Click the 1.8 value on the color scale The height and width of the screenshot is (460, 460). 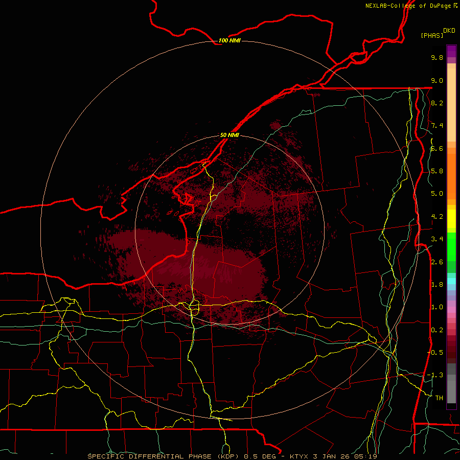point(437,285)
